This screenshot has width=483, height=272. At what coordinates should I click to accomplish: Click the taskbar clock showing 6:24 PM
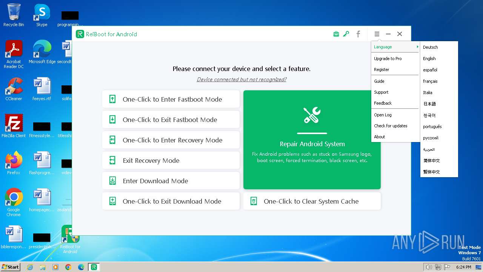463,267
